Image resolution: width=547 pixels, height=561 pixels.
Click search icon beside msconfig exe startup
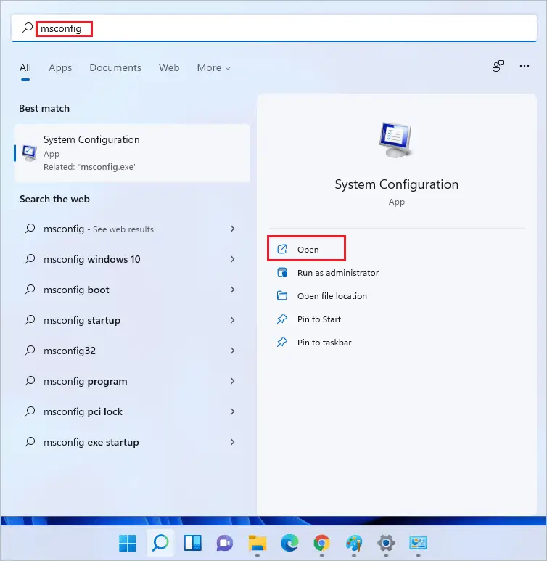pyautogui.click(x=30, y=442)
